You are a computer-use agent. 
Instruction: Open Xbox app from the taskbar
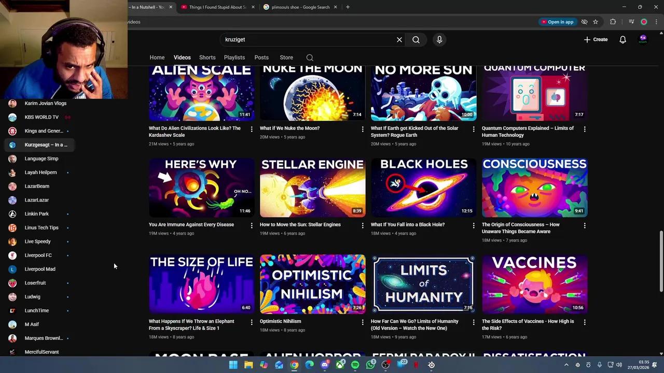click(340, 365)
